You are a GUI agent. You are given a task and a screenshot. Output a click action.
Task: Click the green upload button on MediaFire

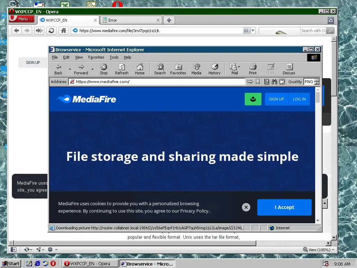pos(253,99)
